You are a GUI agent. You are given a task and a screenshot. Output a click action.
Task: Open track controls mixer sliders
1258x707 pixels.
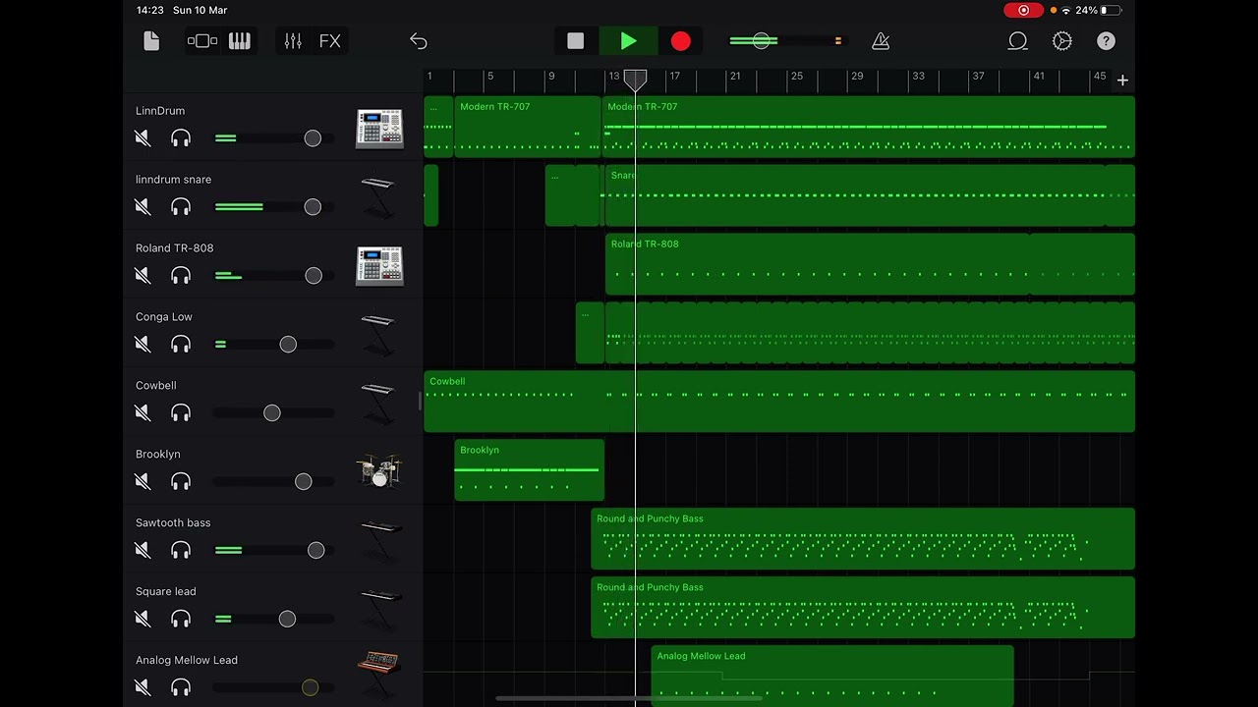(x=293, y=41)
